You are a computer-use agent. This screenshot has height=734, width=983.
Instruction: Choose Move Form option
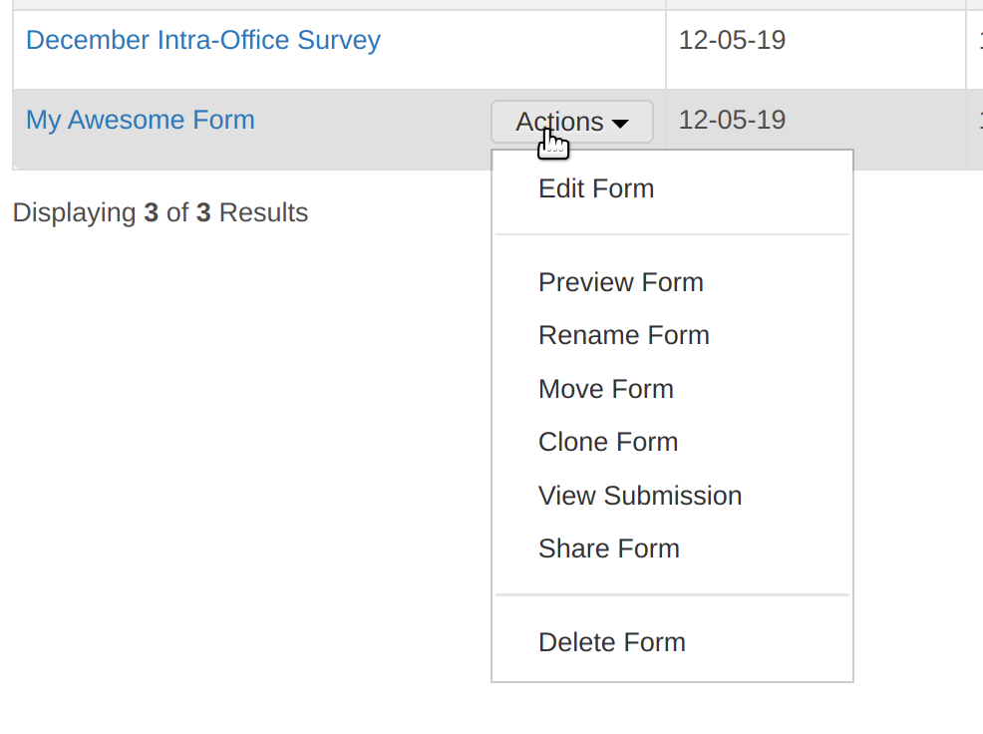pos(605,389)
